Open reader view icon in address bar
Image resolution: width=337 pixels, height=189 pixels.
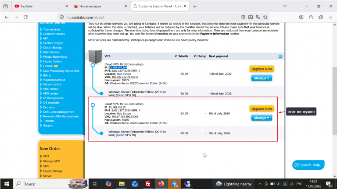point(243,17)
